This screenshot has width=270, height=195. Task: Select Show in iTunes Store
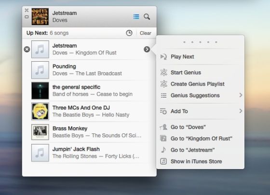196,161
